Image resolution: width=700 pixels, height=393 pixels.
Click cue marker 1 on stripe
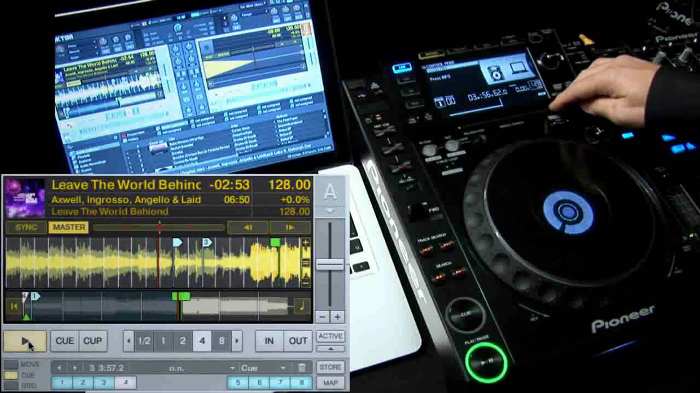tap(36, 296)
